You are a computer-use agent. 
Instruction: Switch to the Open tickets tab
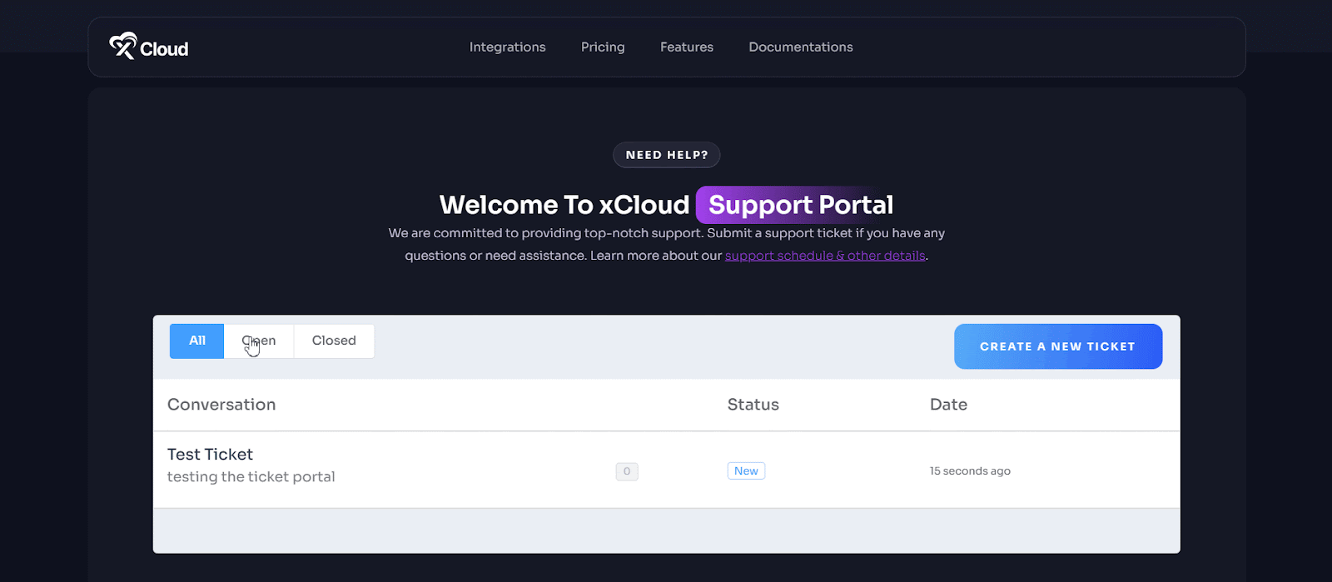click(259, 341)
